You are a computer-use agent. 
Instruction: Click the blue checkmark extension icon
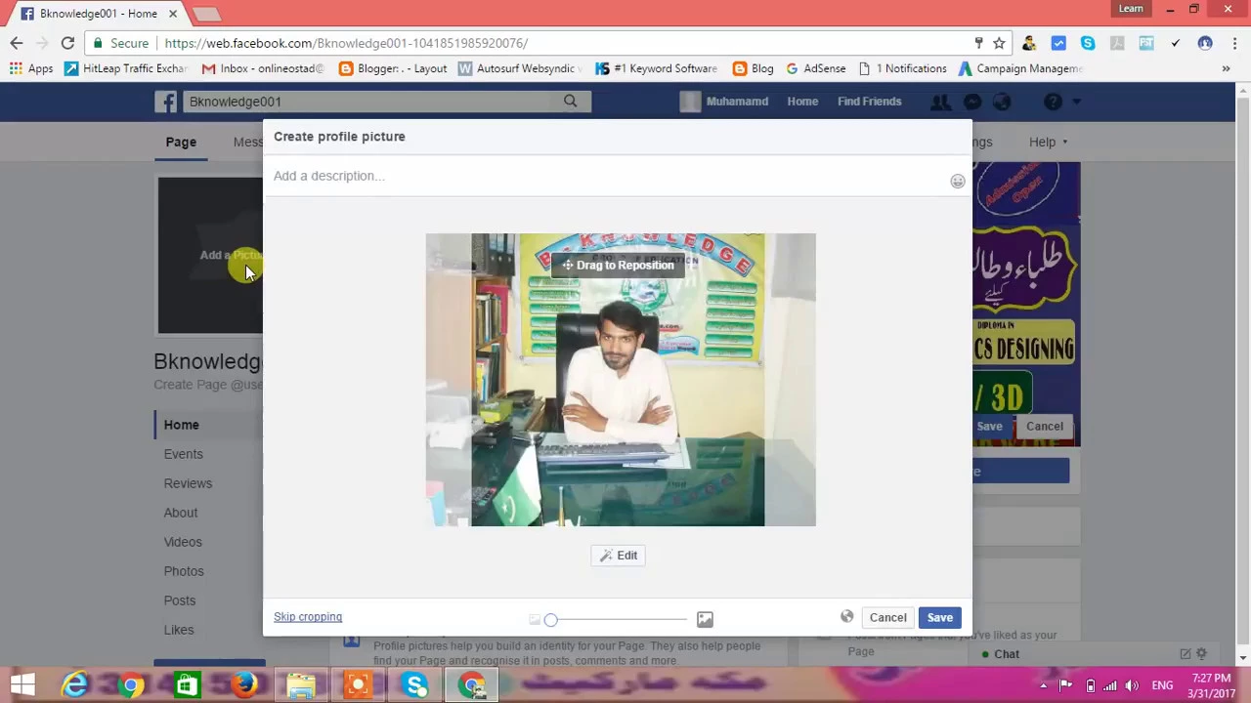[1058, 43]
